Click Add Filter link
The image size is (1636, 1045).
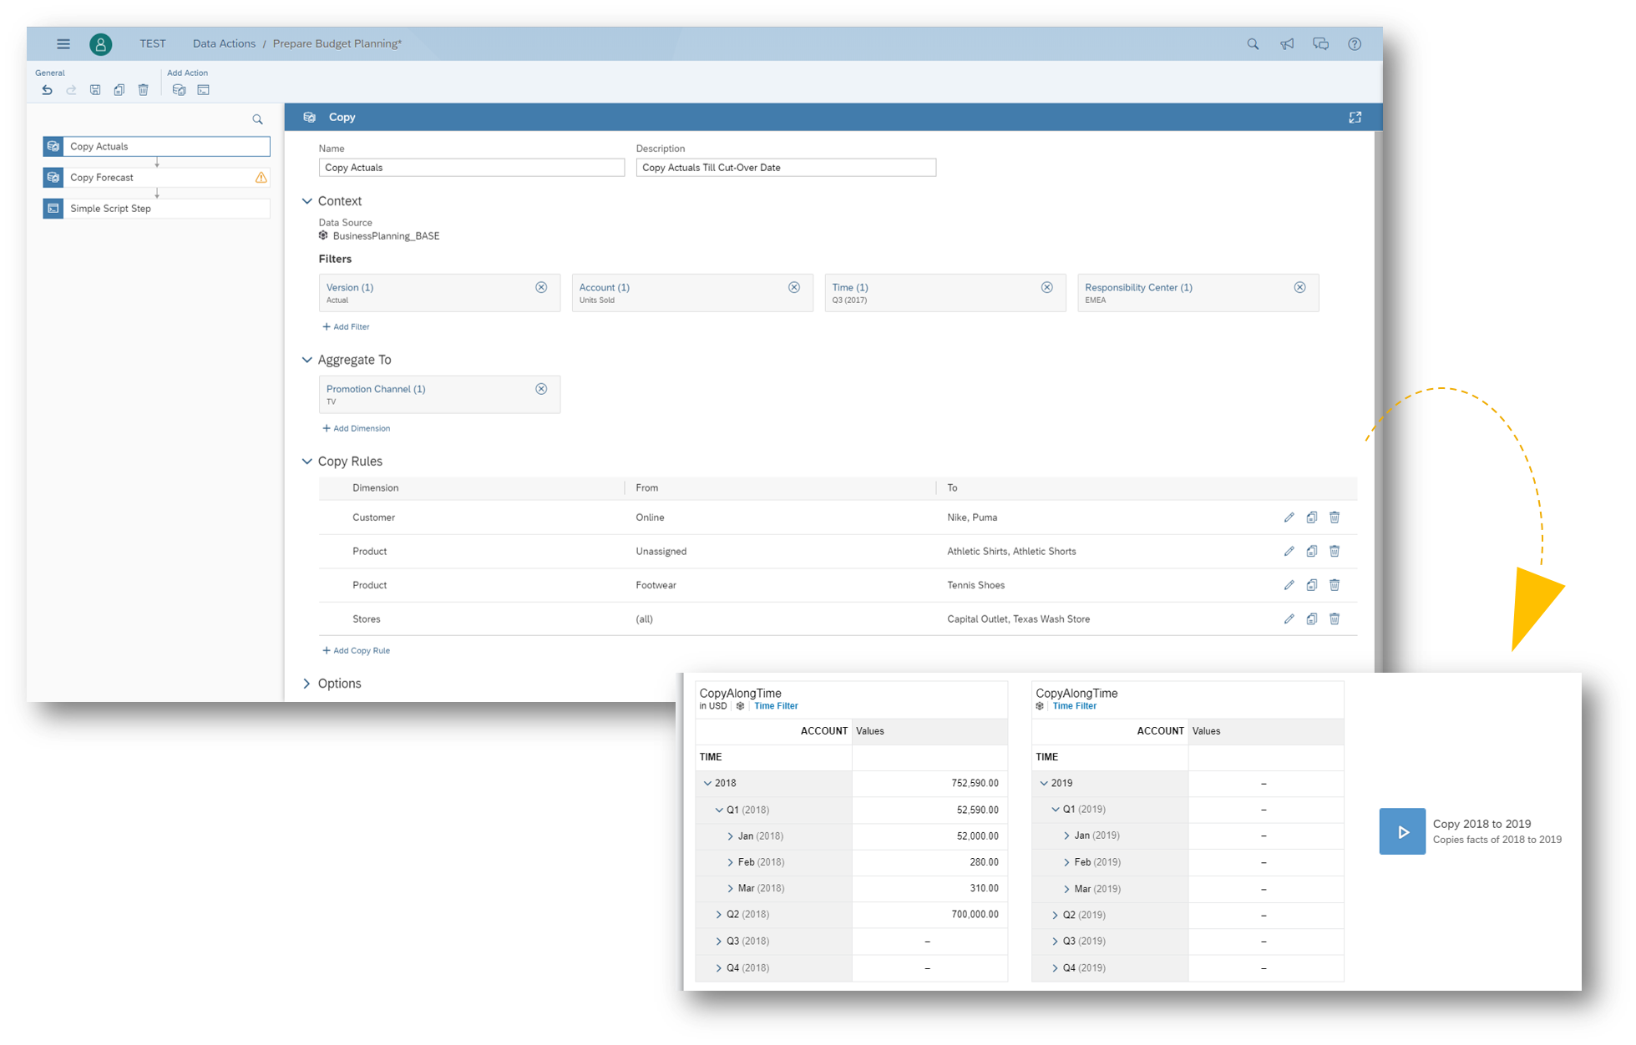click(347, 327)
